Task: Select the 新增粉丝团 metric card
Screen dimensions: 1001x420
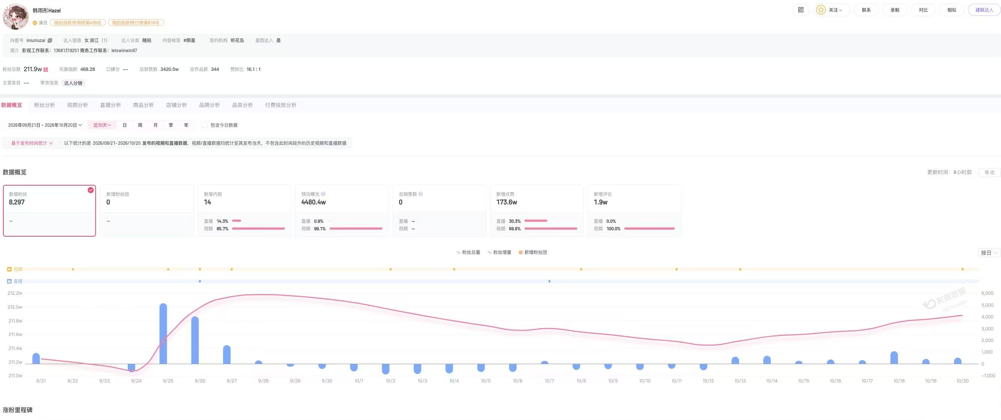Action: point(147,211)
